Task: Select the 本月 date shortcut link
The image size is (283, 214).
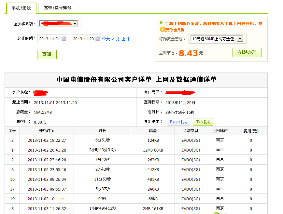Action: (x=116, y=39)
